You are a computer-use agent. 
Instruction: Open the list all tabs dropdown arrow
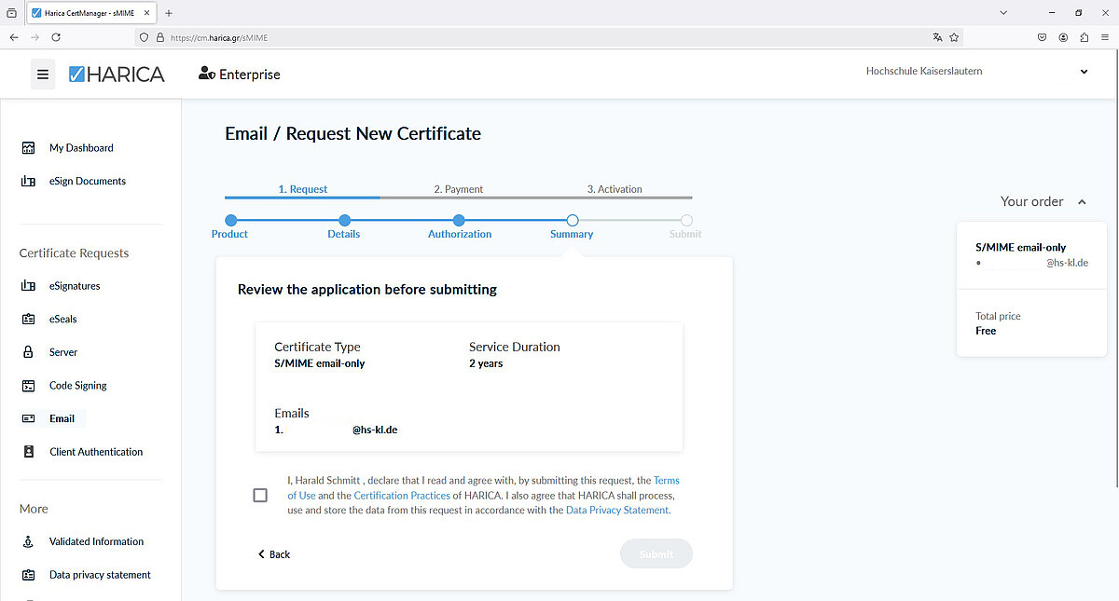pyautogui.click(x=1003, y=13)
